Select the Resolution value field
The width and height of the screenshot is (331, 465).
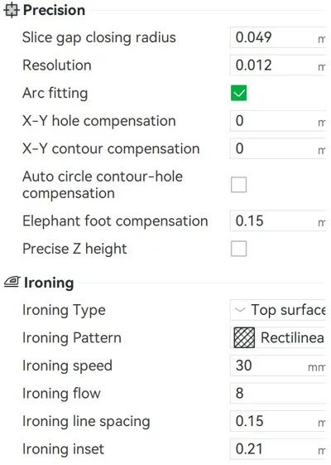click(x=278, y=65)
